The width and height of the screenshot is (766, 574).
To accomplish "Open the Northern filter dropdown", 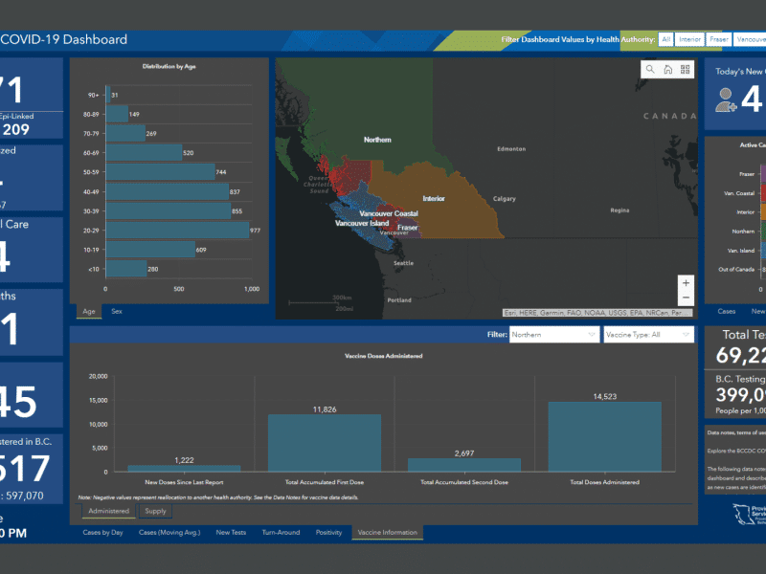I will click(x=553, y=335).
